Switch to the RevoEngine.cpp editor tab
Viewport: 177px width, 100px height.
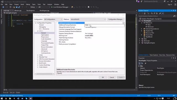tap(44, 11)
